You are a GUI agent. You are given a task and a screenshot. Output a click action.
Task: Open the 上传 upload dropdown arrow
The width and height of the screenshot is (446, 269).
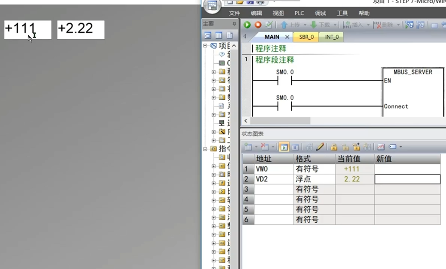(x=305, y=25)
